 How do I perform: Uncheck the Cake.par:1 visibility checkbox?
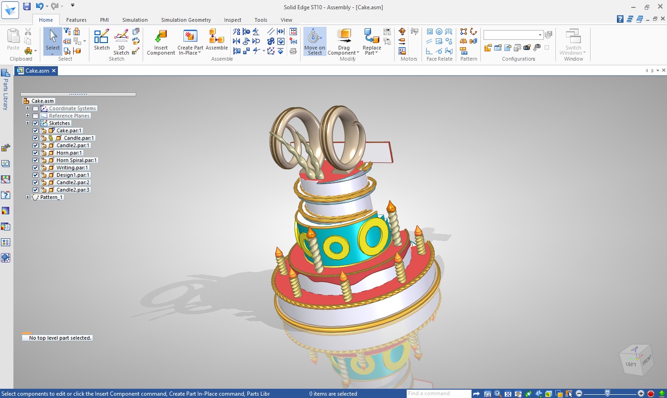pos(36,131)
